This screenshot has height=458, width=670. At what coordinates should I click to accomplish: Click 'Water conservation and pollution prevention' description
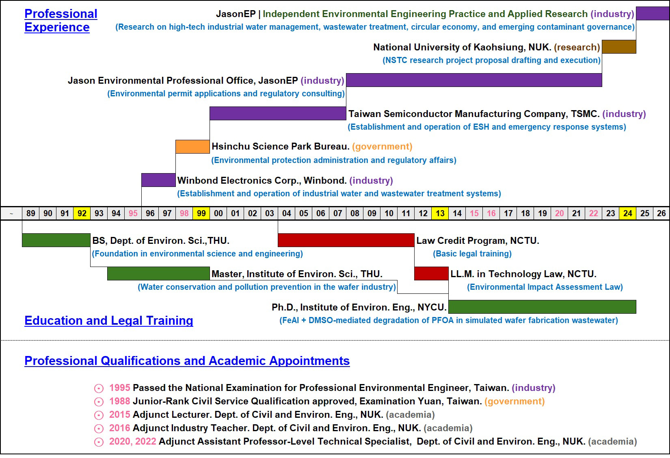[267, 287]
